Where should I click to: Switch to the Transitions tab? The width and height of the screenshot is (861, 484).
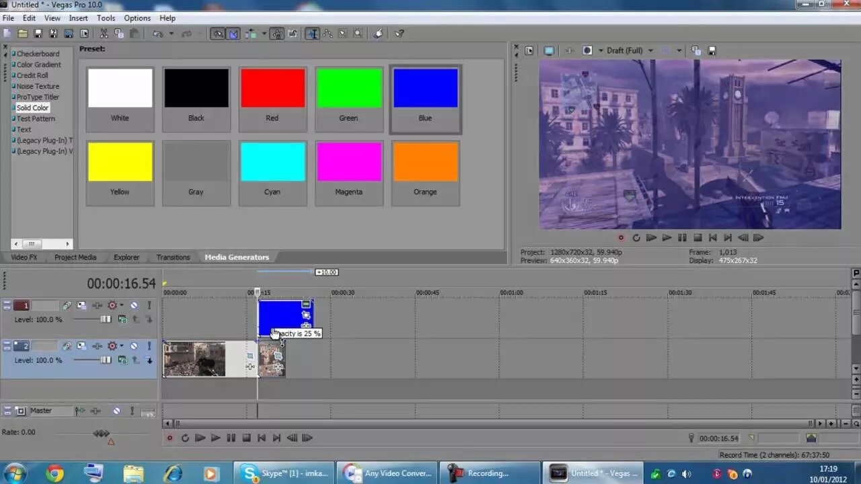tap(173, 257)
